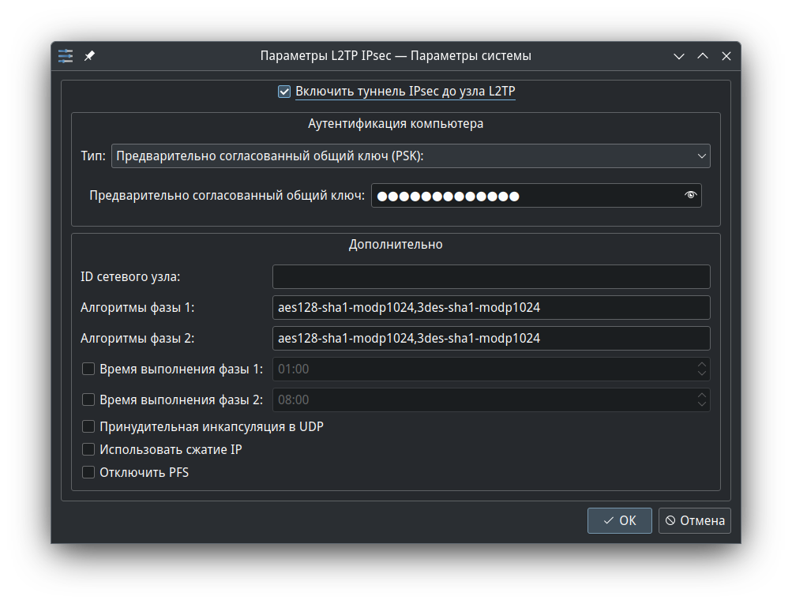Toggle 'Использовать сжатие IP' option
Screen dimensions: 792x604
88,450
